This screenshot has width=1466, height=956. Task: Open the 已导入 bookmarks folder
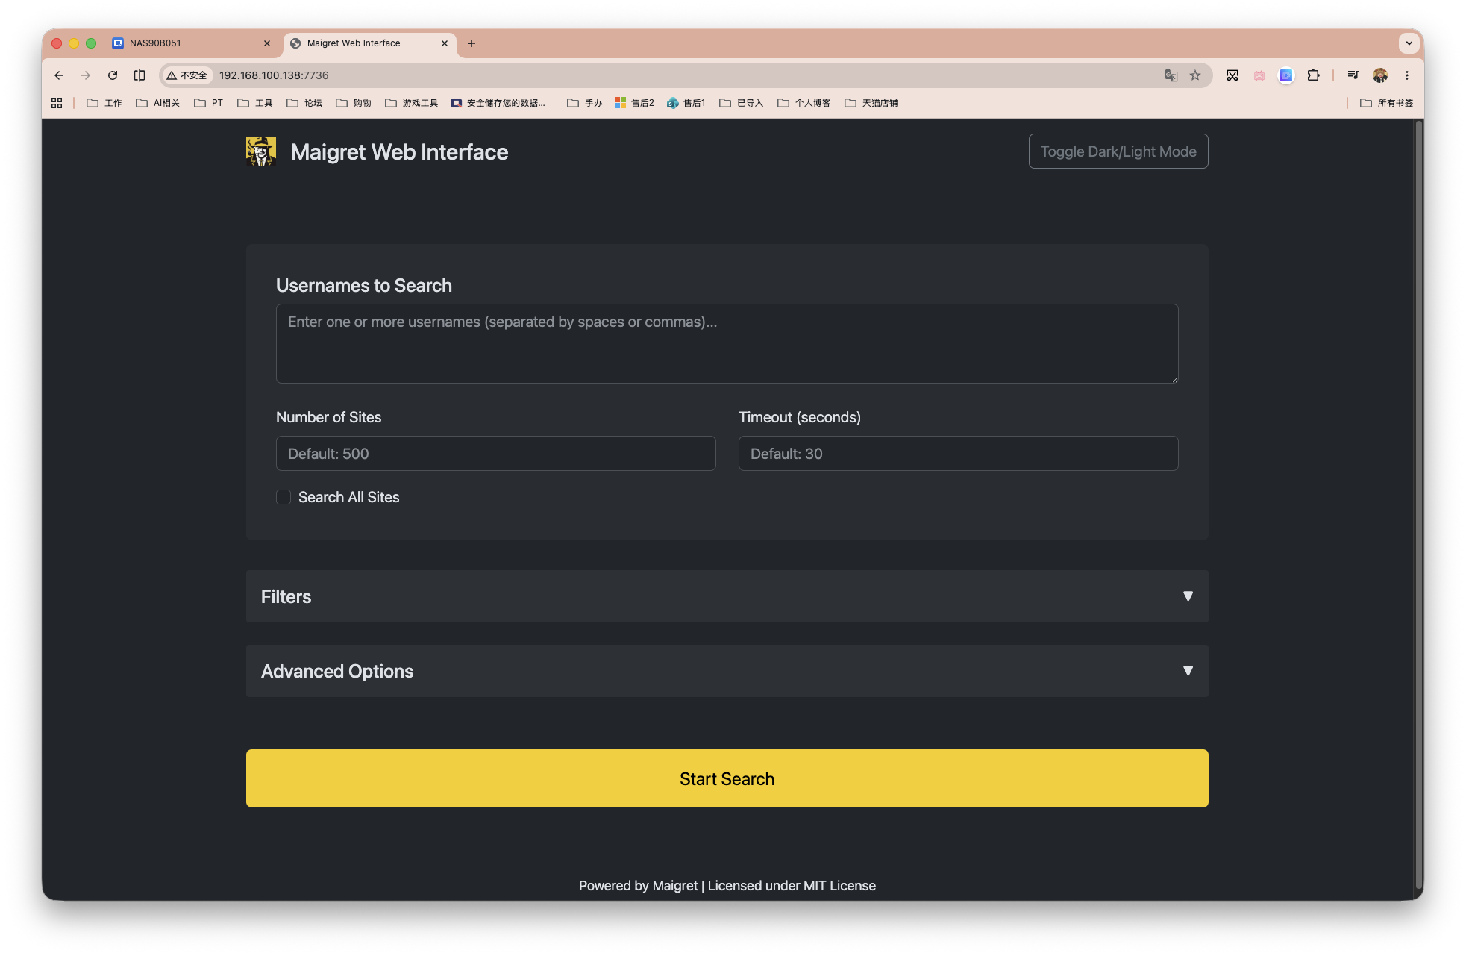click(x=742, y=103)
